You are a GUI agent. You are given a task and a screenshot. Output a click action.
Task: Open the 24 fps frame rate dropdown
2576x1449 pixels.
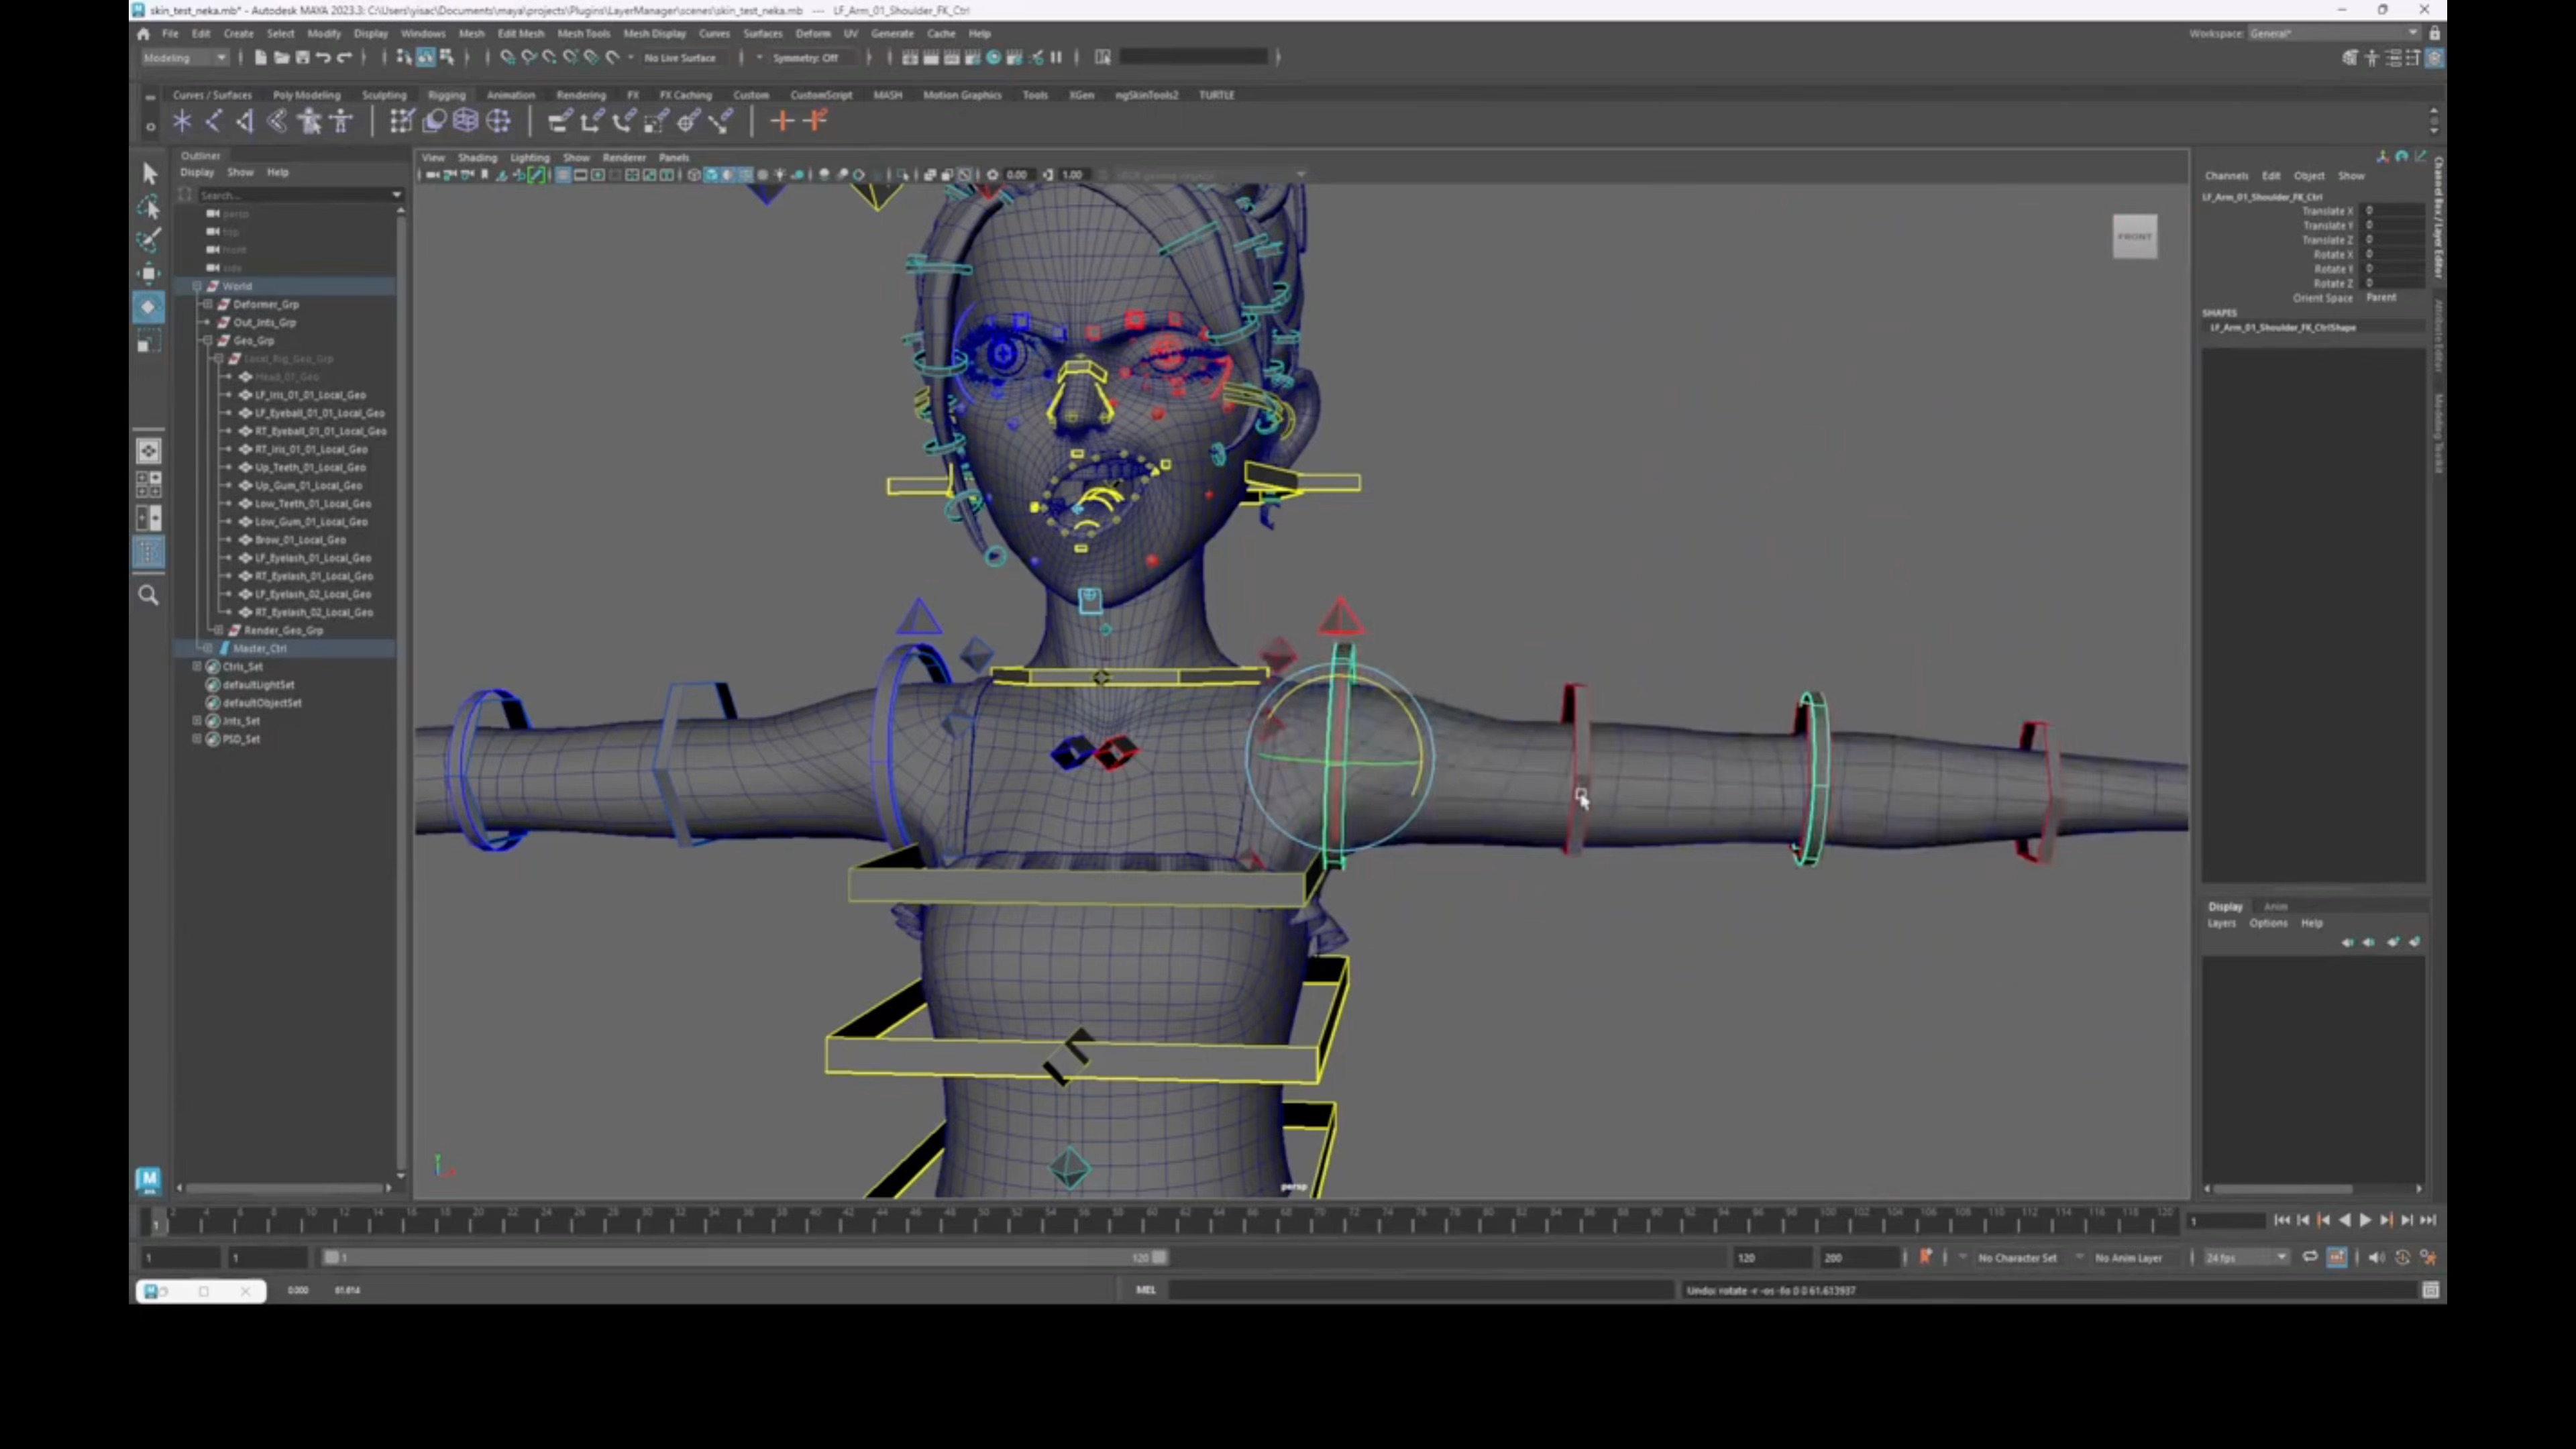pyautogui.click(x=2246, y=1257)
